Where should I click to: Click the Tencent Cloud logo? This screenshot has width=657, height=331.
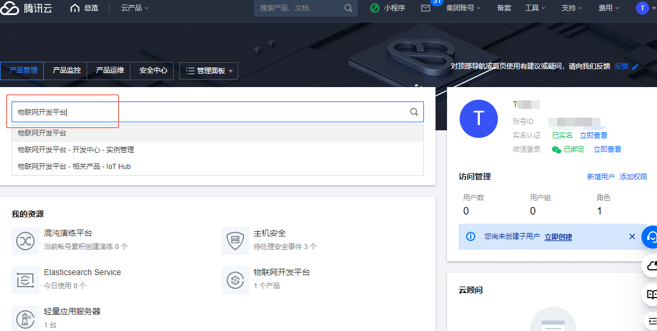27,9
